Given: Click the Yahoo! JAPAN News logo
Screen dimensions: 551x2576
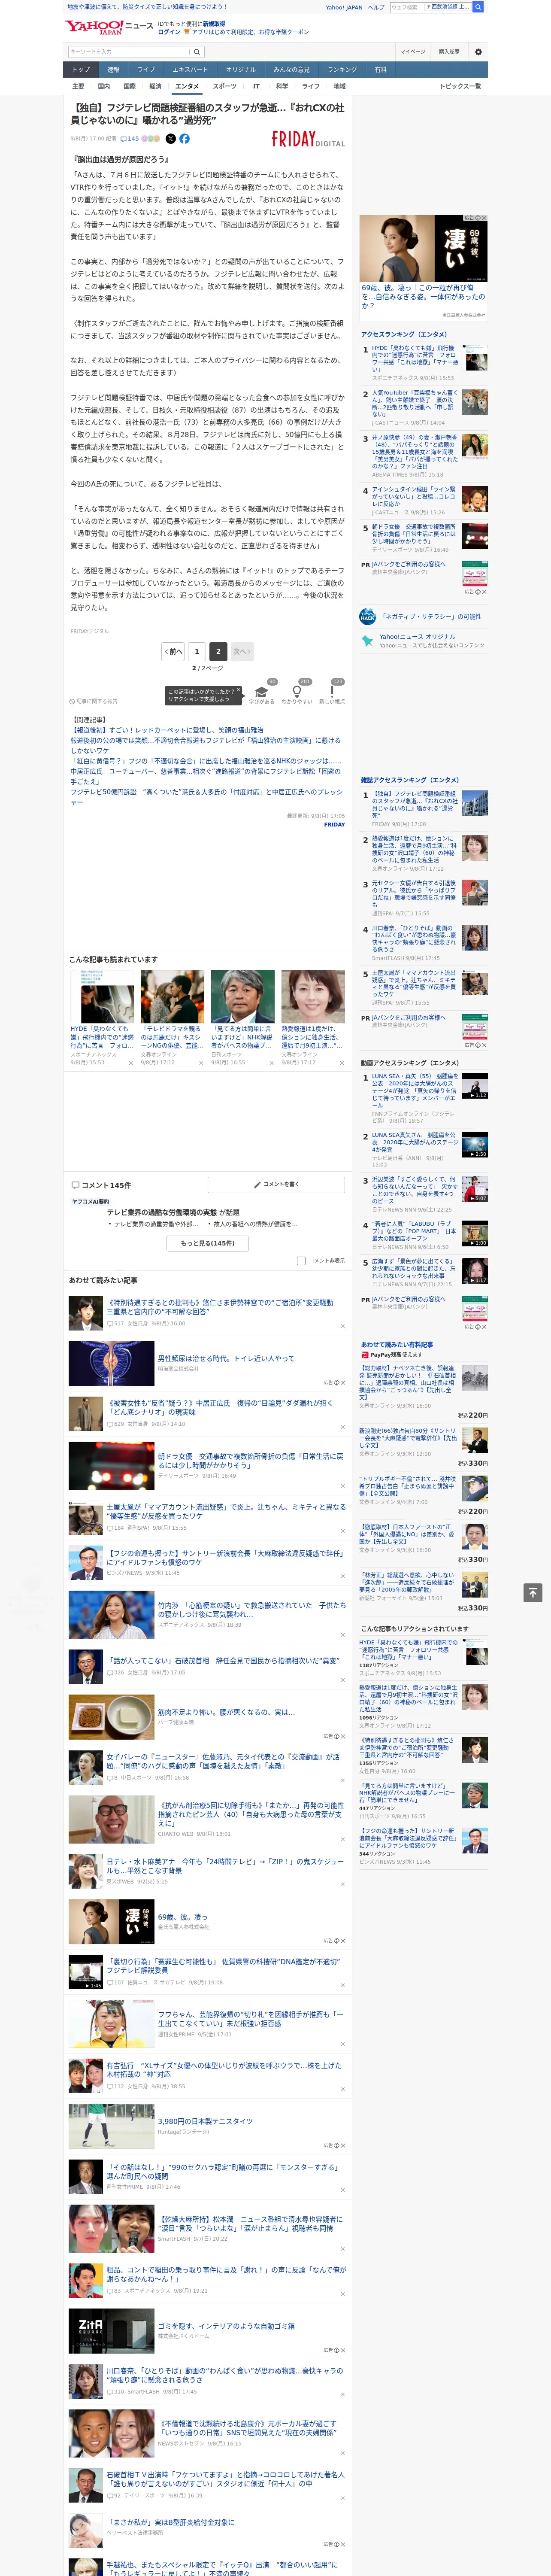Looking at the screenshot, I should click(109, 27).
